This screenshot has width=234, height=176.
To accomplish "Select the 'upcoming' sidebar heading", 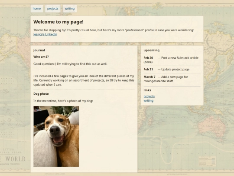I will pyautogui.click(x=152, y=50).
